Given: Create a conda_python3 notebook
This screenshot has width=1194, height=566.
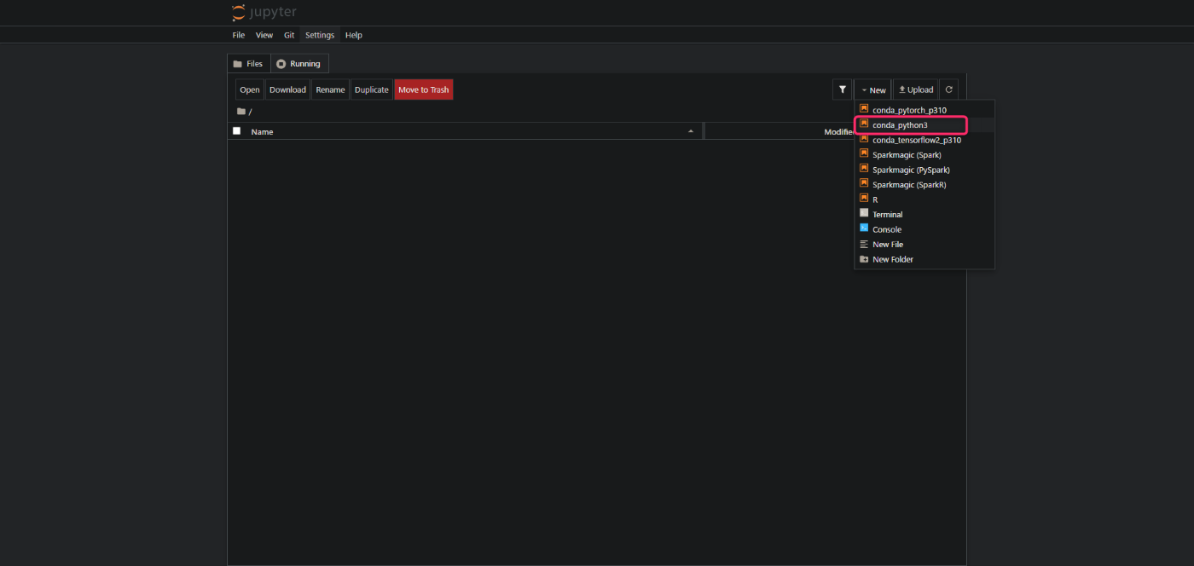Looking at the screenshot, I should [924, 124].
